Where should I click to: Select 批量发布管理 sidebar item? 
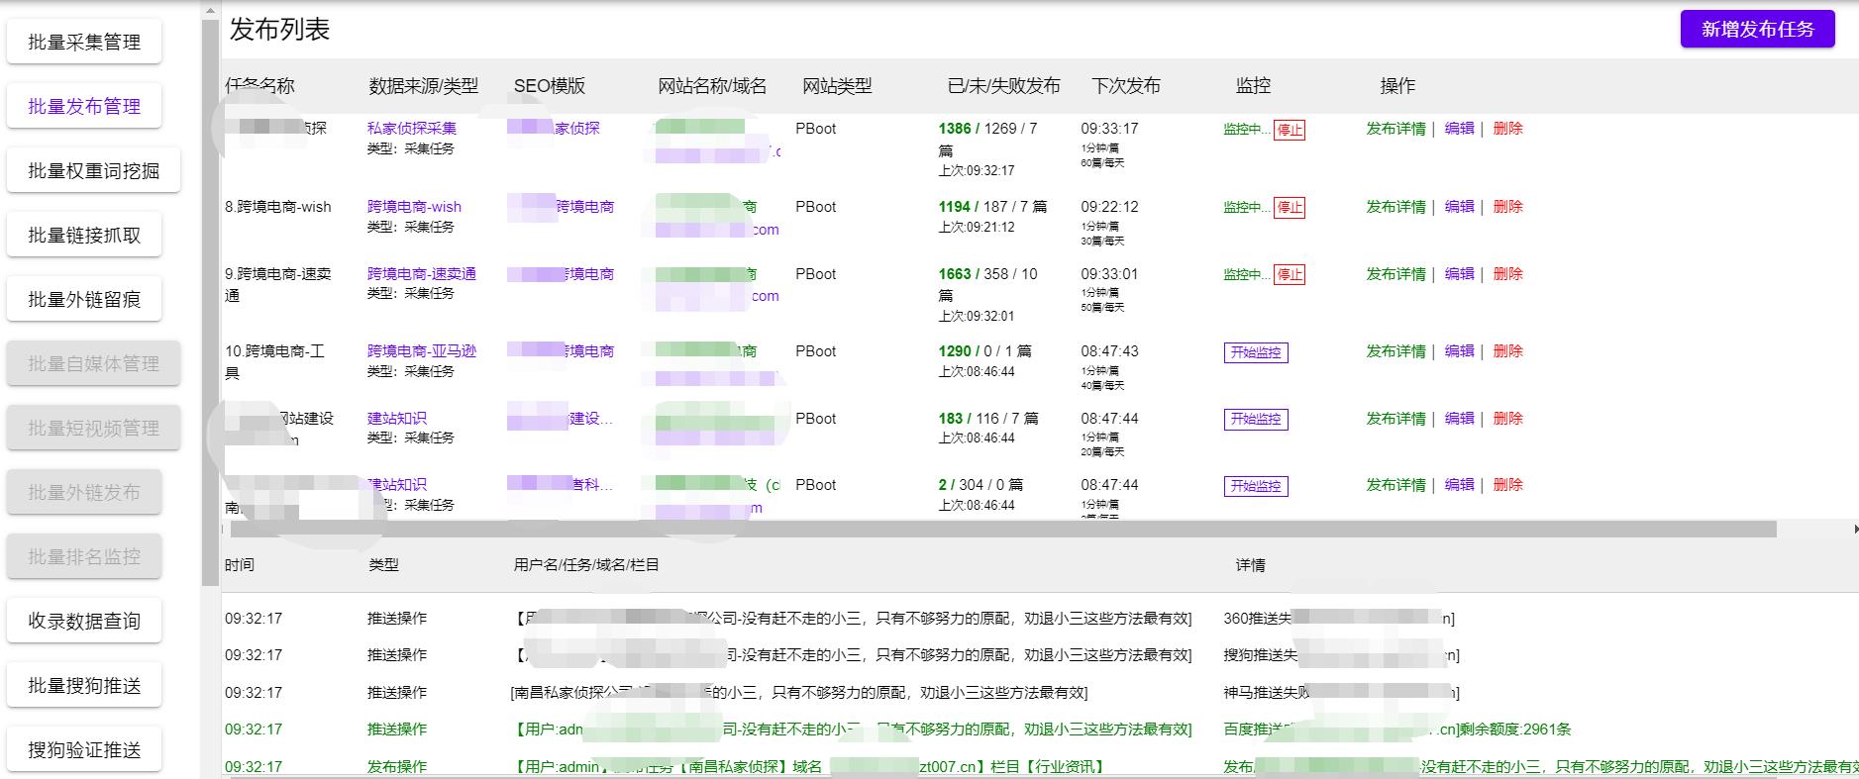84,107
